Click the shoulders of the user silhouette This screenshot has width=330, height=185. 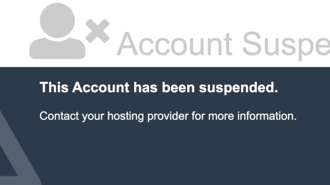pyautogui.click(x=57, y=48)
